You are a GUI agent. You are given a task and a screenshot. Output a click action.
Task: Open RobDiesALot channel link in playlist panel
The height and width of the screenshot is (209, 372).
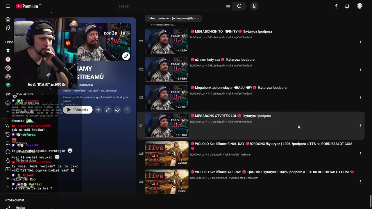(85, 85)
